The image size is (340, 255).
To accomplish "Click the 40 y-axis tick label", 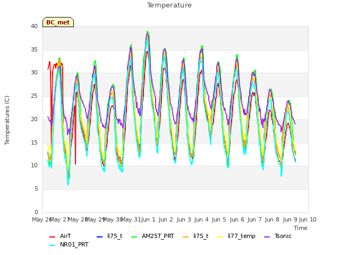I will [x=34, y=26].
